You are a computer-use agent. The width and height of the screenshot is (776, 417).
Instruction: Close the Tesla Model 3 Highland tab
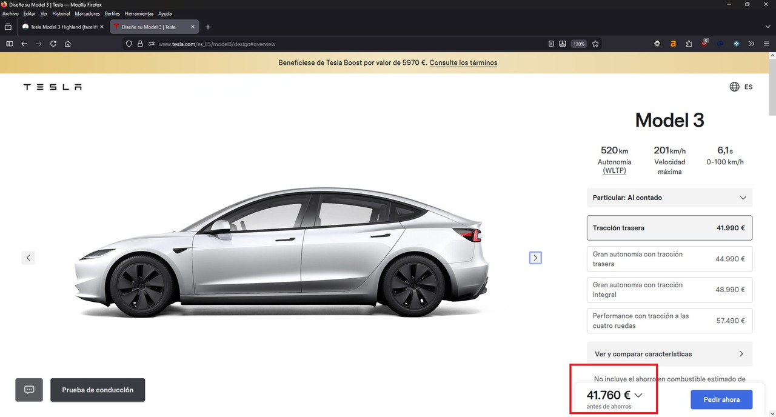(102, 27)
